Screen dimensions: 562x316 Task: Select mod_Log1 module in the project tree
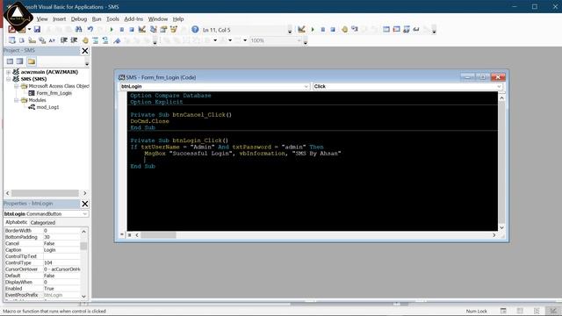(x=47, y=107)
